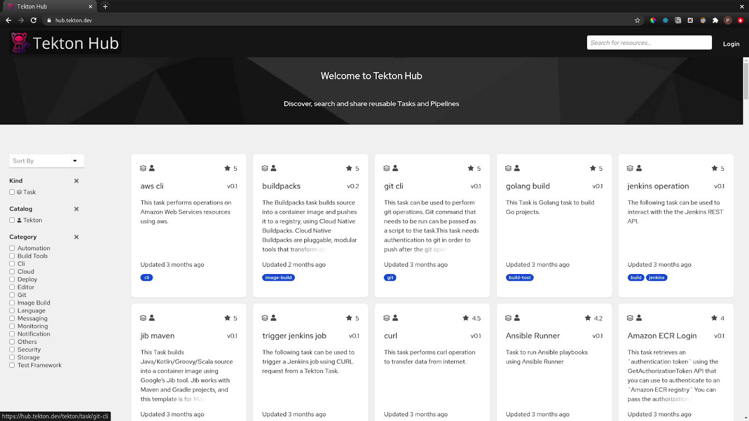This screenshot has width=749, height=421.
Task: Check the Cli category
Action: pyautogui.click(x=12, y=264)
